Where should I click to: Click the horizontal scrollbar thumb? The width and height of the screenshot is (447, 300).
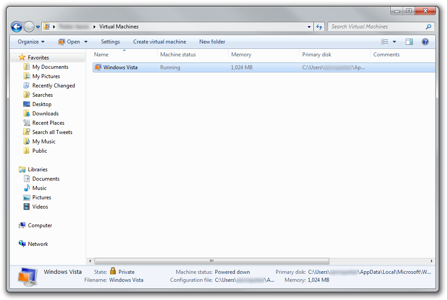[x=212, y=261]
